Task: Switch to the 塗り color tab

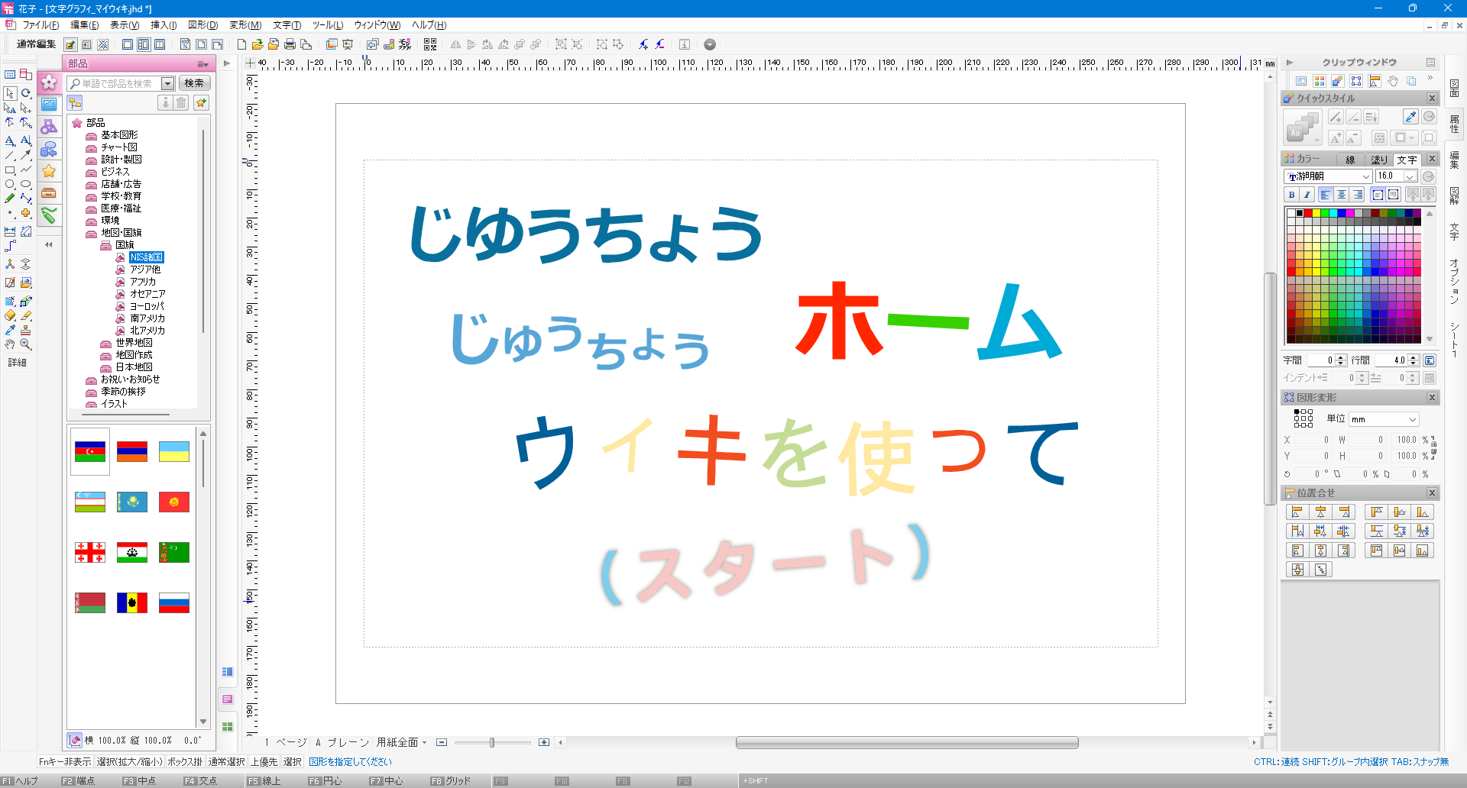Action: [x=1379, y=160]
